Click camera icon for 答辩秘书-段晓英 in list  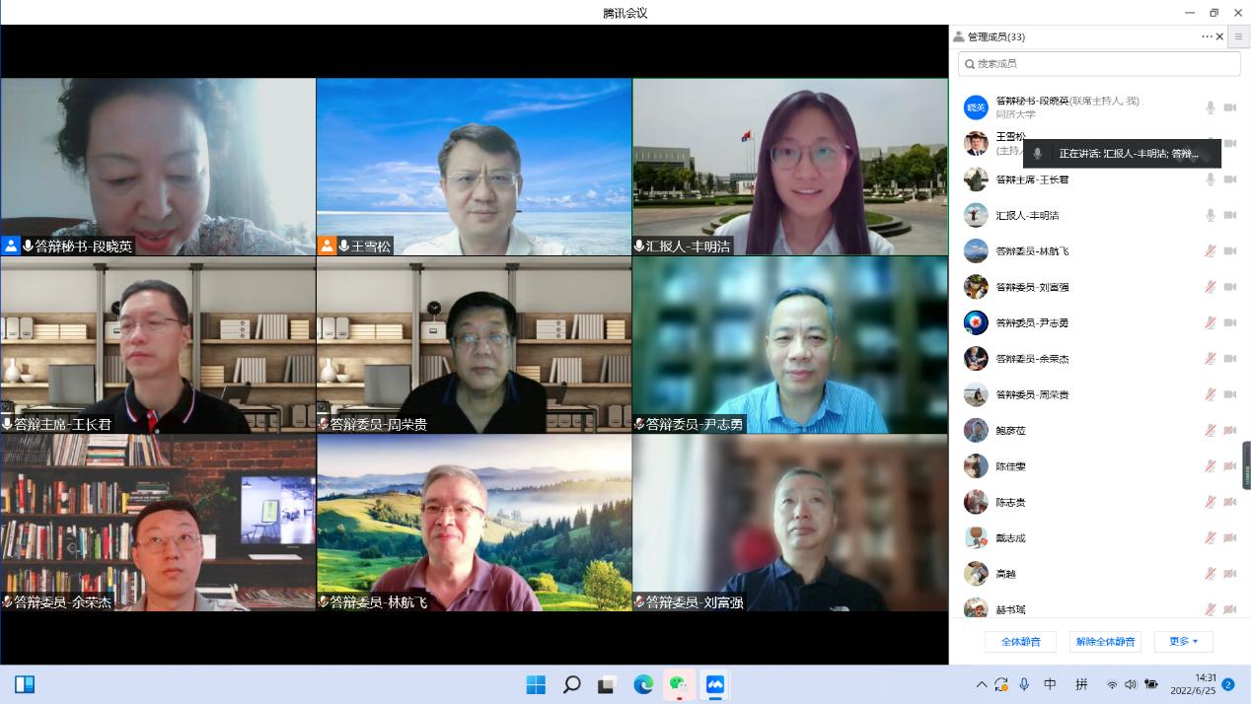pyautogui.click(x=1230, y=107)
